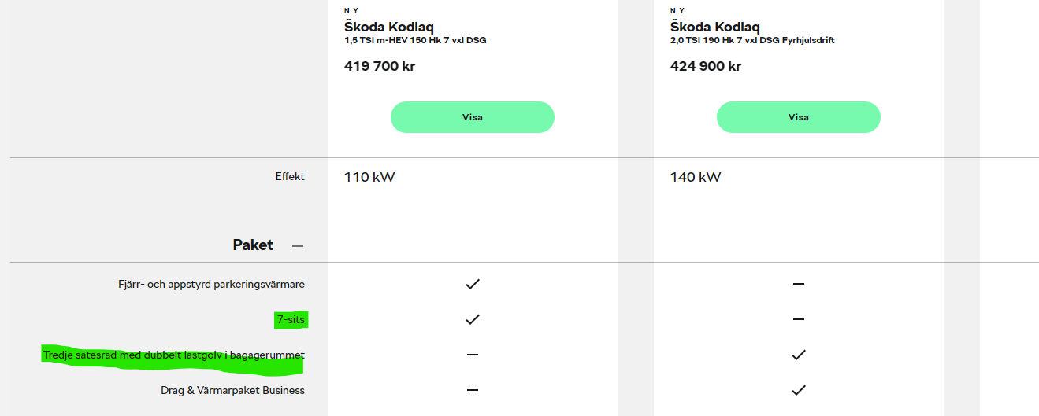The height and width of the screenshot is (416, 1039).
Task: Click Visa button for 1,5 TSI m-HEV Kodiaq
Action: click(x=473, y=117)
